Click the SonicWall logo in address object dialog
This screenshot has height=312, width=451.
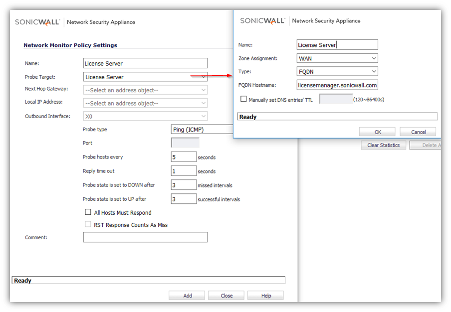click(262, 21)
